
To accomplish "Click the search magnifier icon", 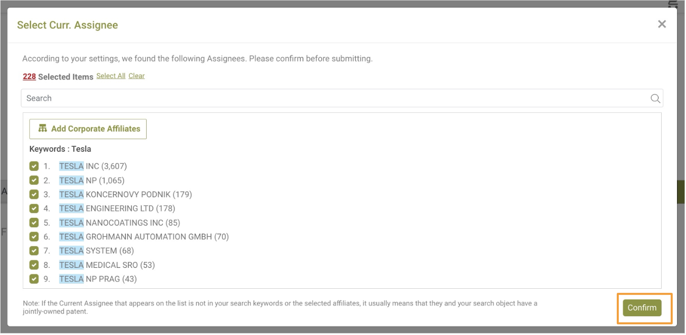I will tap(655, 98).
